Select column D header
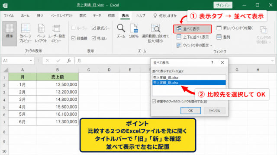The image size is (277, 155). click(109, 70)
